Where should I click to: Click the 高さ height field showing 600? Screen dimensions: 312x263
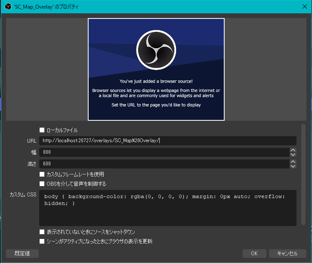point(164,164)
